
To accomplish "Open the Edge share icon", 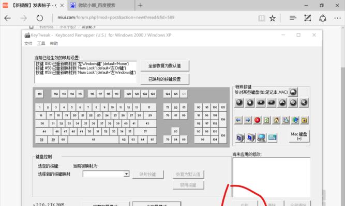I will pos(323,18).
